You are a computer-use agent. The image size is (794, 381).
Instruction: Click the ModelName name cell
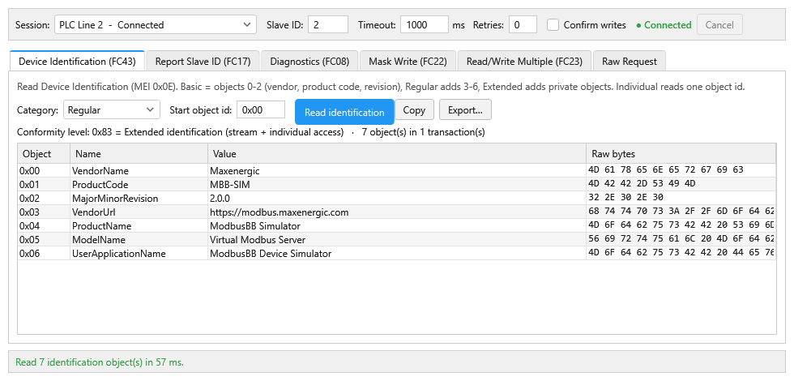[139, 239]
